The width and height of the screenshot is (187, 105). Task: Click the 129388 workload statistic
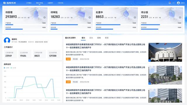(x=53, y=56)
